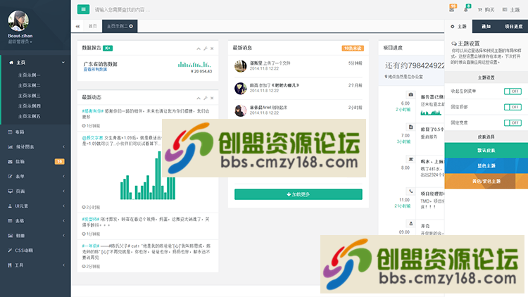Click the CSS动画 magic wand icon
Image resolution: width=528 pixels, height=297 pixels.
tap(10, 251)
